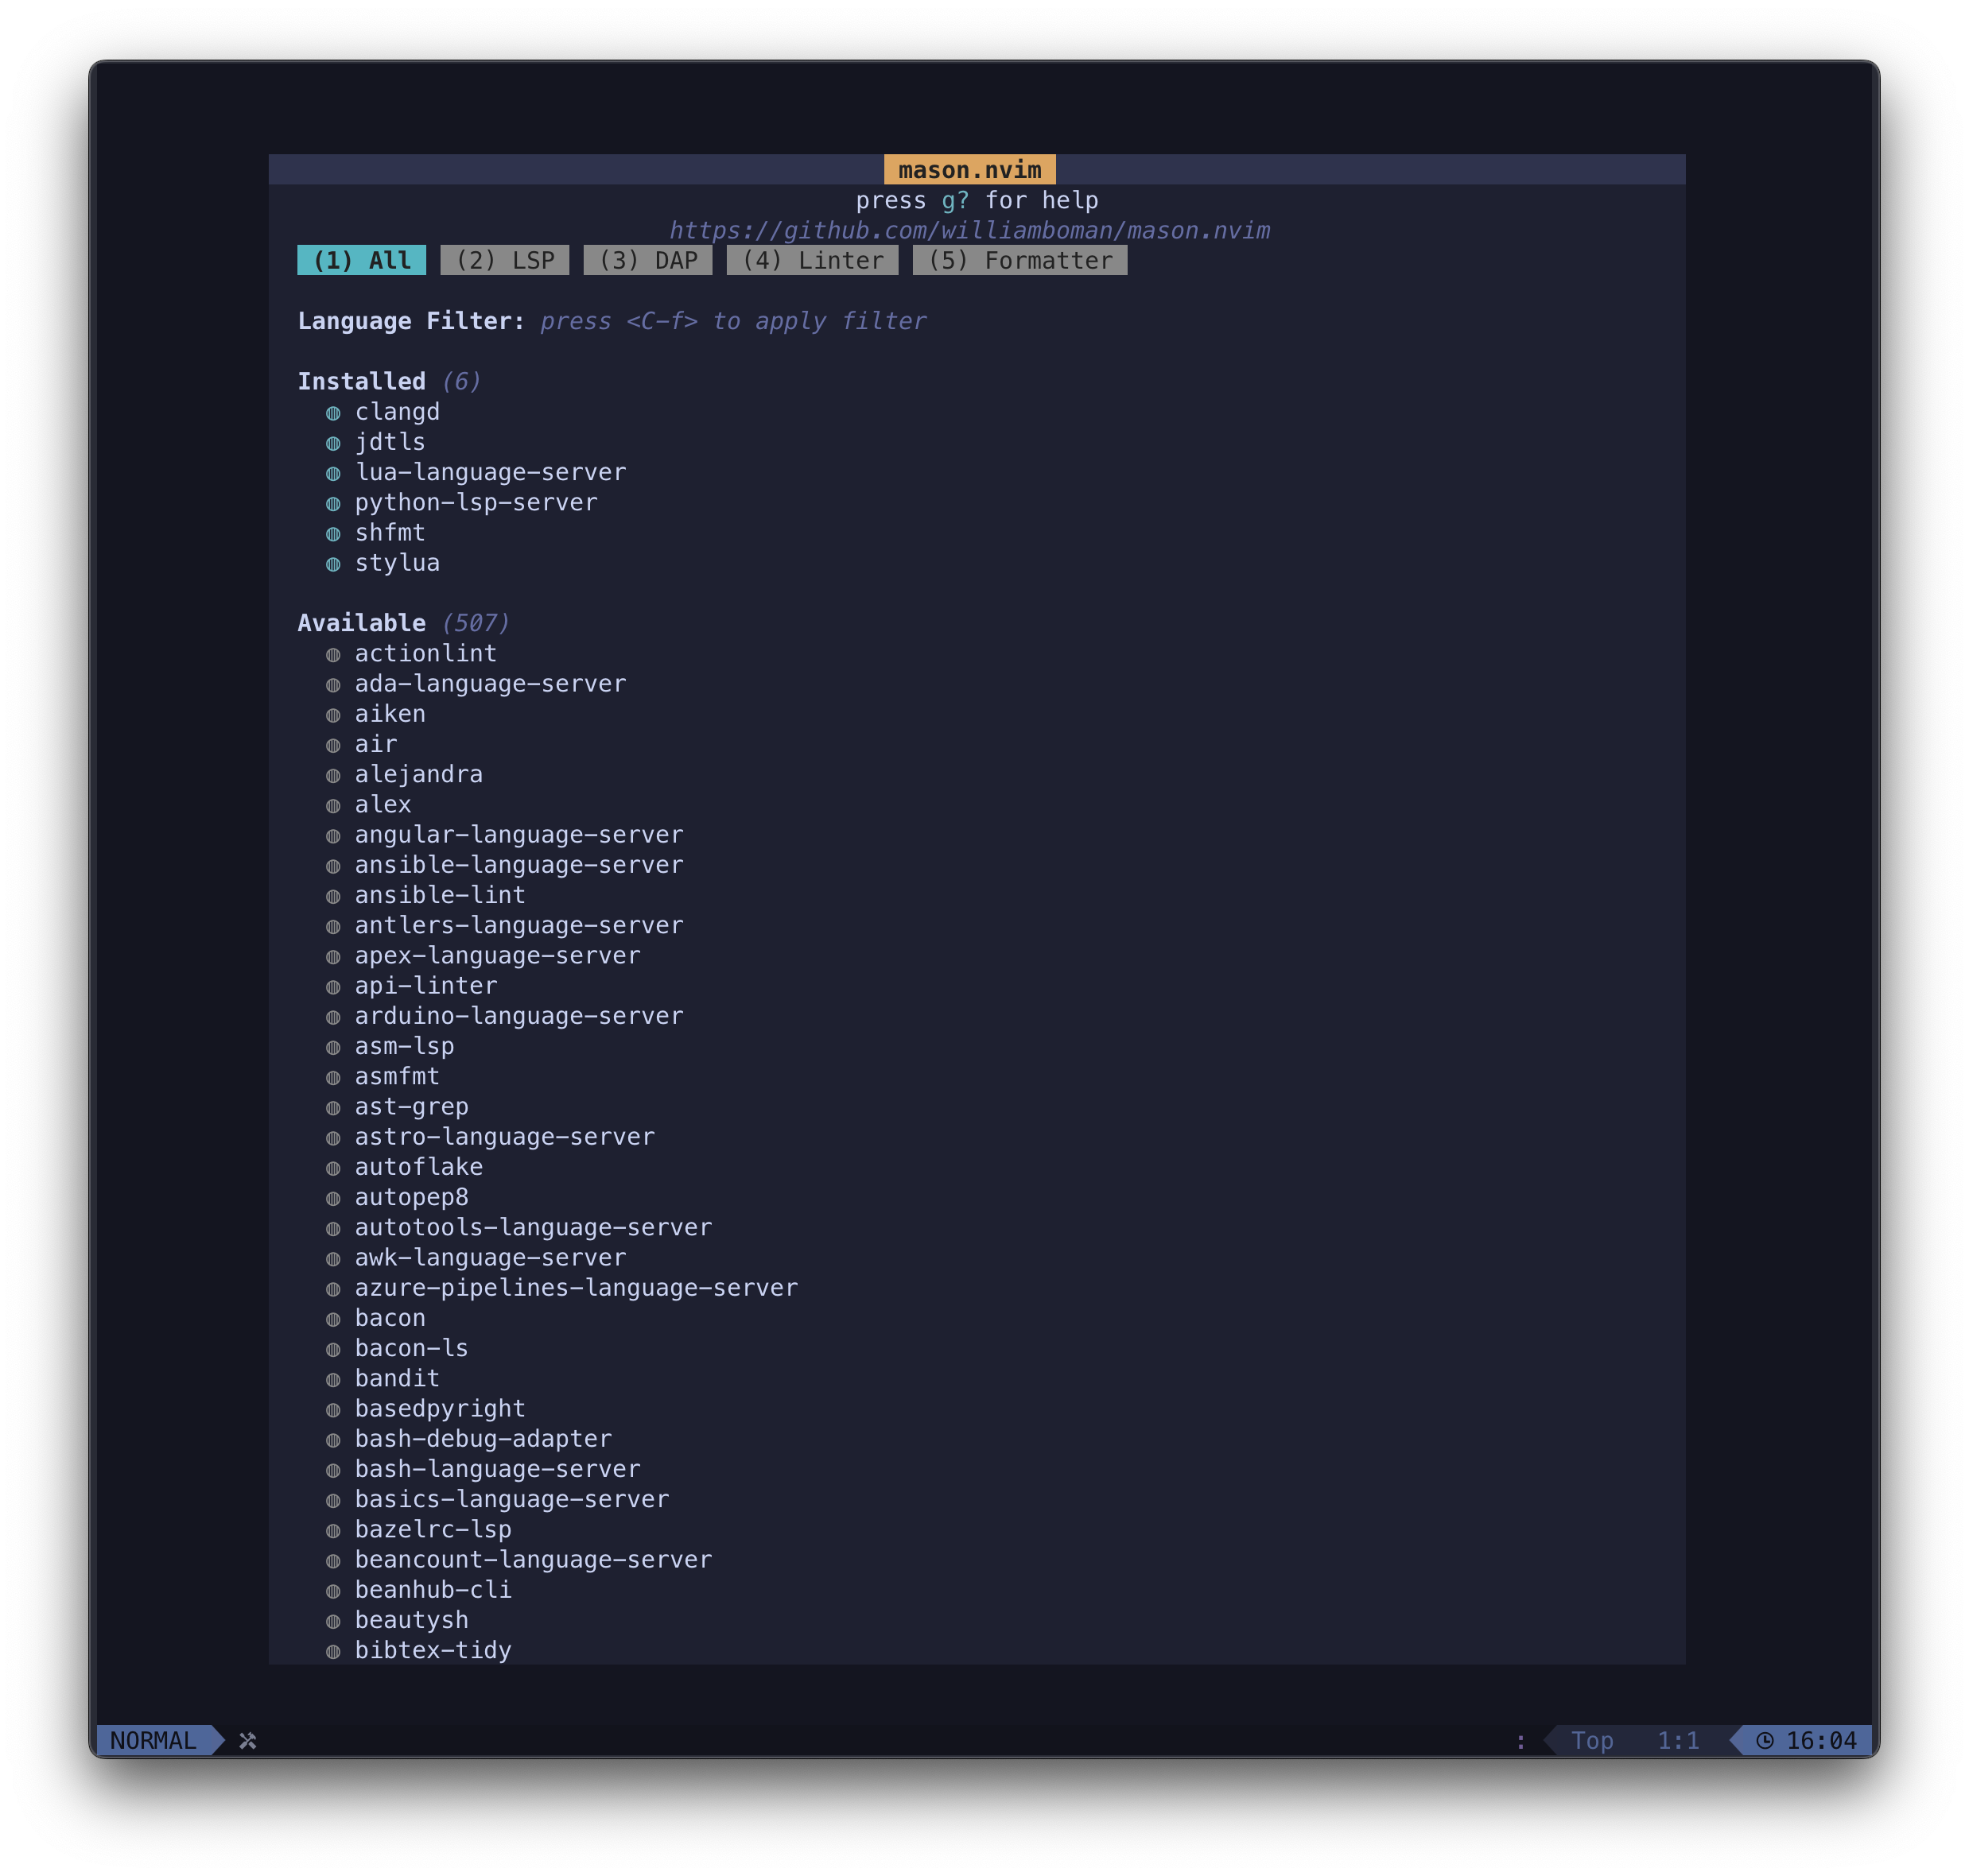Viewport: 1969px width, 1876px height.
Task: Click the installed icon beside jdtls
Action: tap(333, 443)
